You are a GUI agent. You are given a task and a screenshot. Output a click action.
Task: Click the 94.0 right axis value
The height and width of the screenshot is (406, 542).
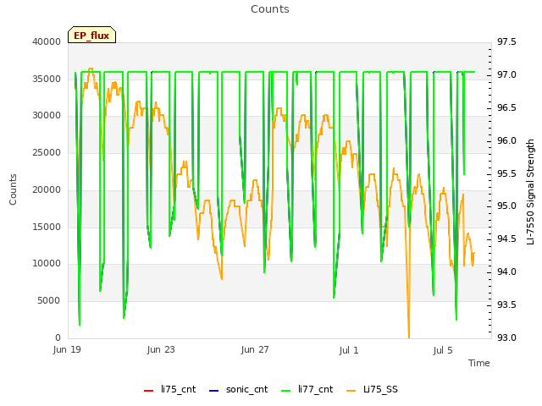506,272
